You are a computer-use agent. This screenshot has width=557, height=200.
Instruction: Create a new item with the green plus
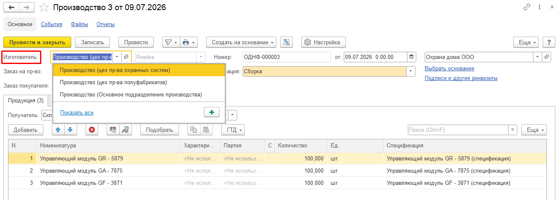[212, 112]
